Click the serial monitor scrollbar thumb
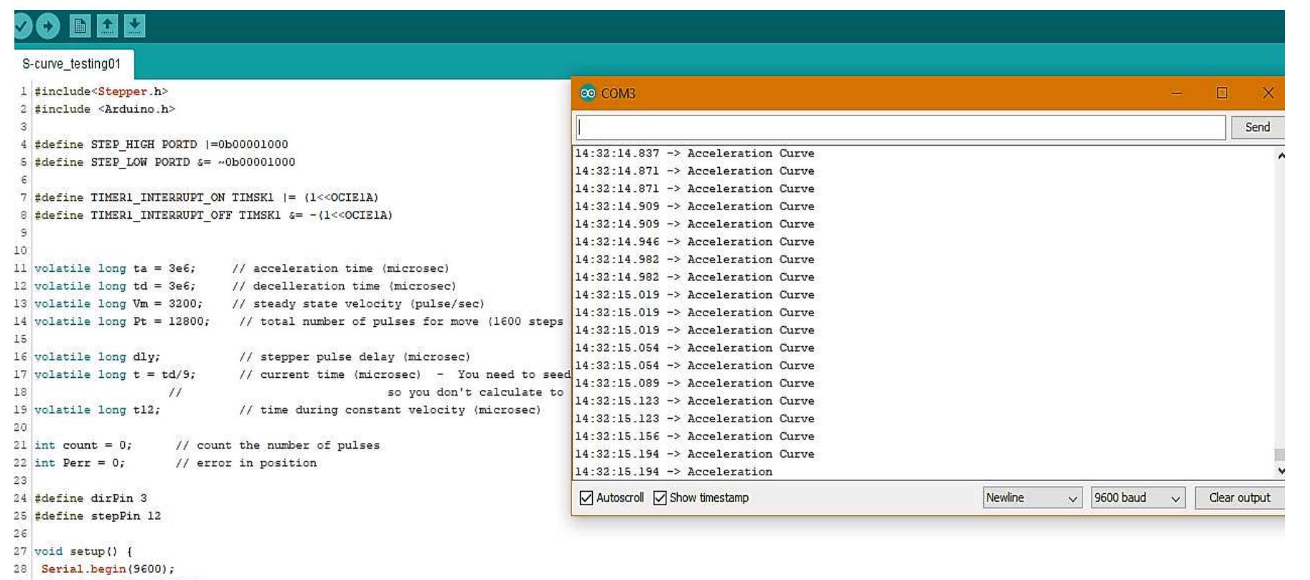This screenshot has height=580, width=1310. click(1279, 455)
